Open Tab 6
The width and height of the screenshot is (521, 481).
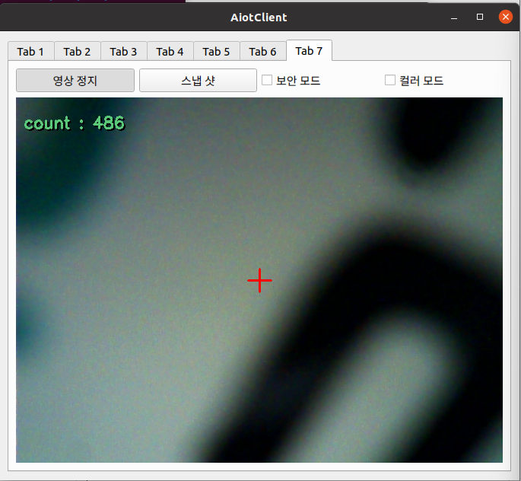point(263,52)
